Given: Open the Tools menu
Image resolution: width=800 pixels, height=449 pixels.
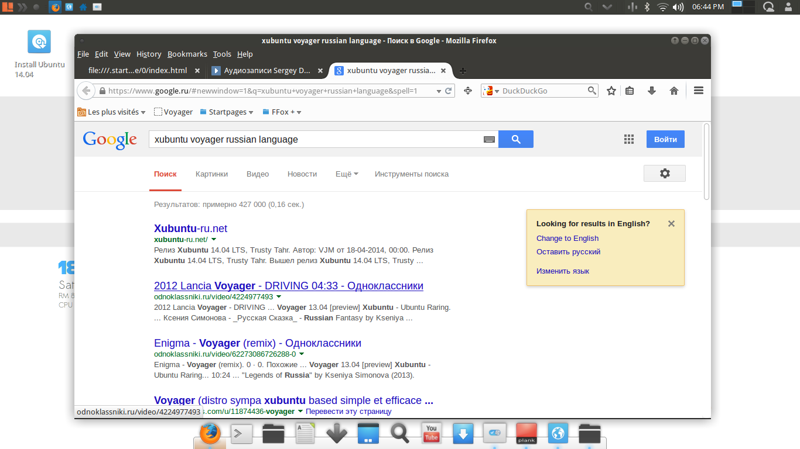Looking at the screenshot, I should [222, 54].
